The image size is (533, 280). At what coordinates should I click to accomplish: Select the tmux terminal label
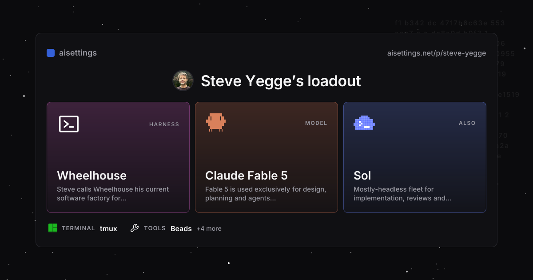pyautogui.click(x=108, y=228)
